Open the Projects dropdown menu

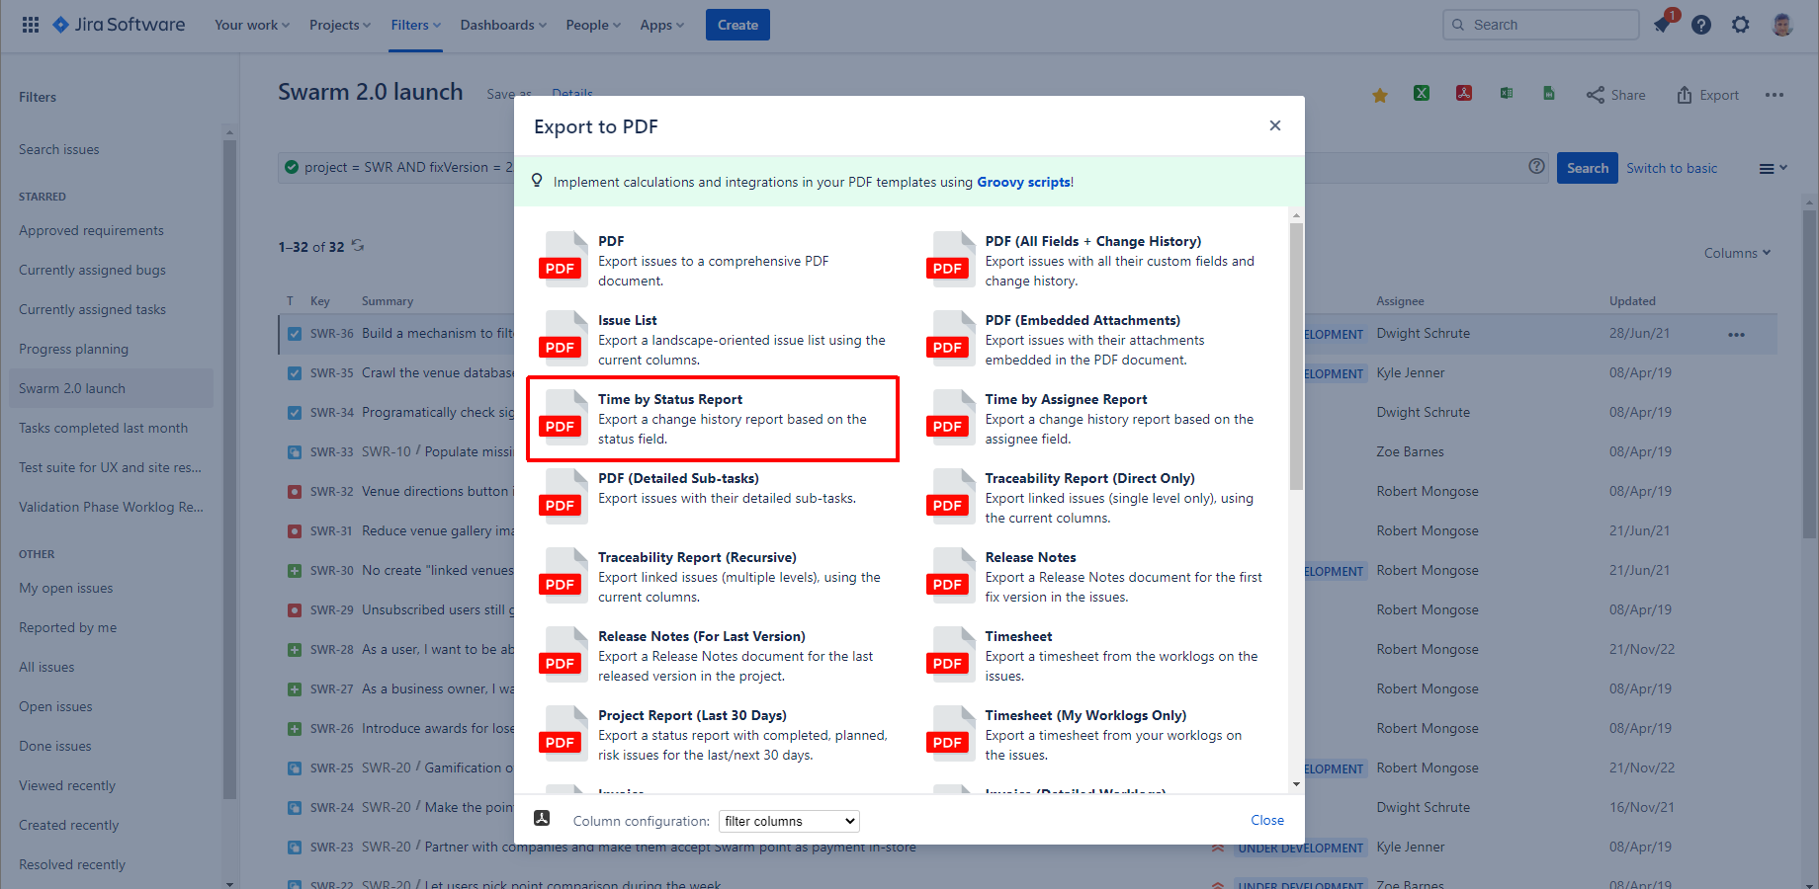point(340,25)
